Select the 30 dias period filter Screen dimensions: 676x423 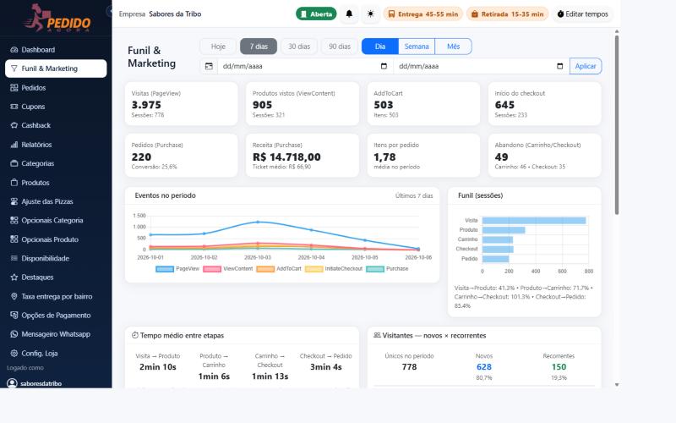click(x=299, y=47)
